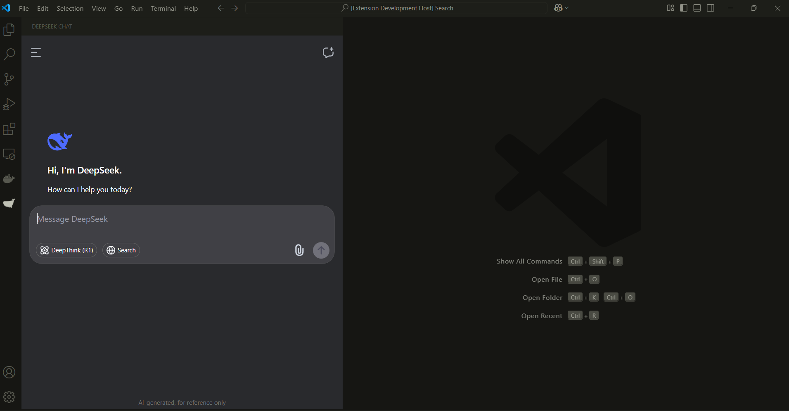
Task: Click the Show All Commands label
Action: pyautogui.click(x=529, y=261)
